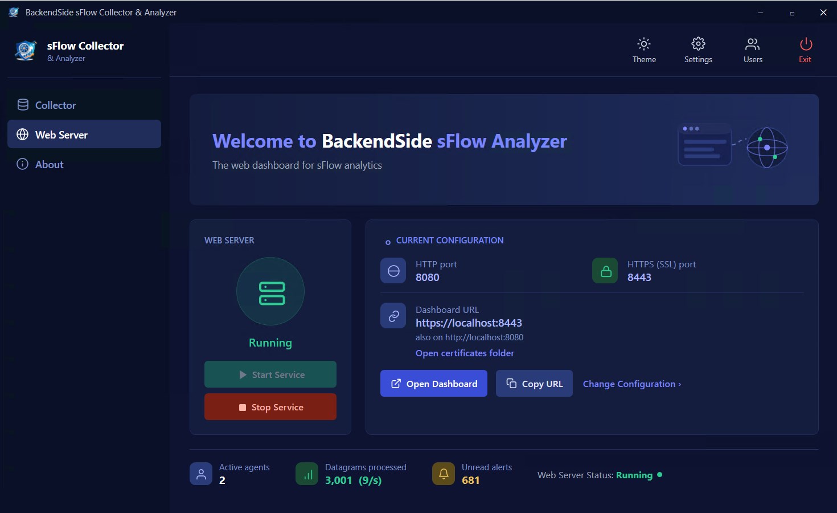Click the HTTP port value 8080
The height and width of the screenshot is (513, 837).
tap(428, 278)
